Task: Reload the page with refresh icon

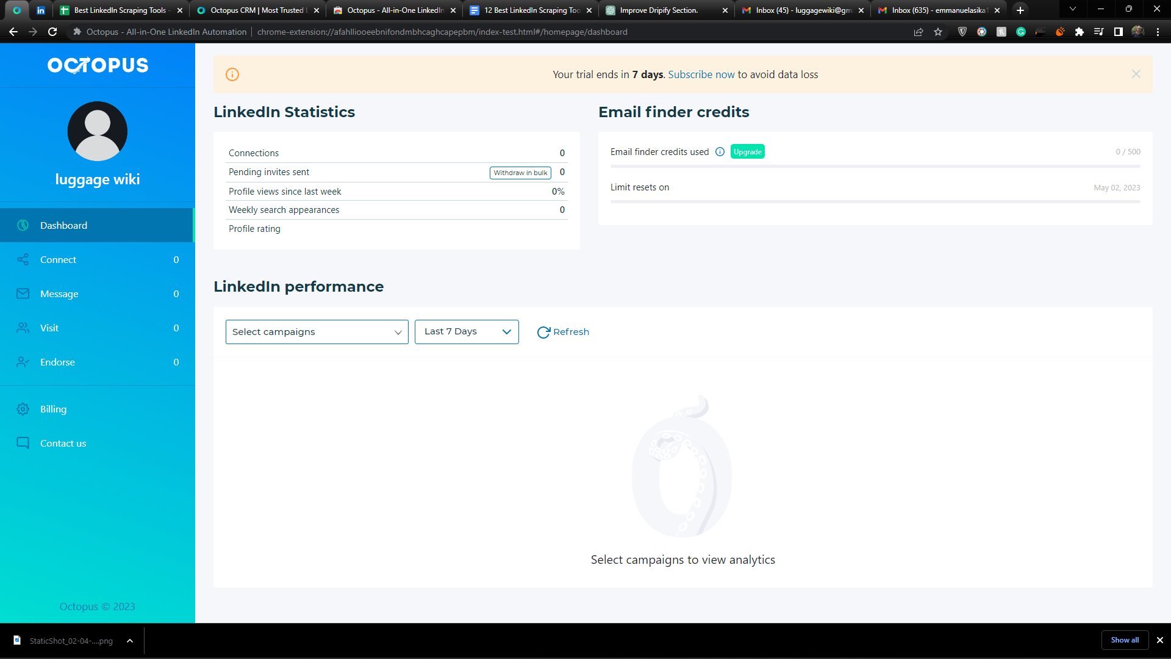Action: pyautogui.click(x=52, y=32)
